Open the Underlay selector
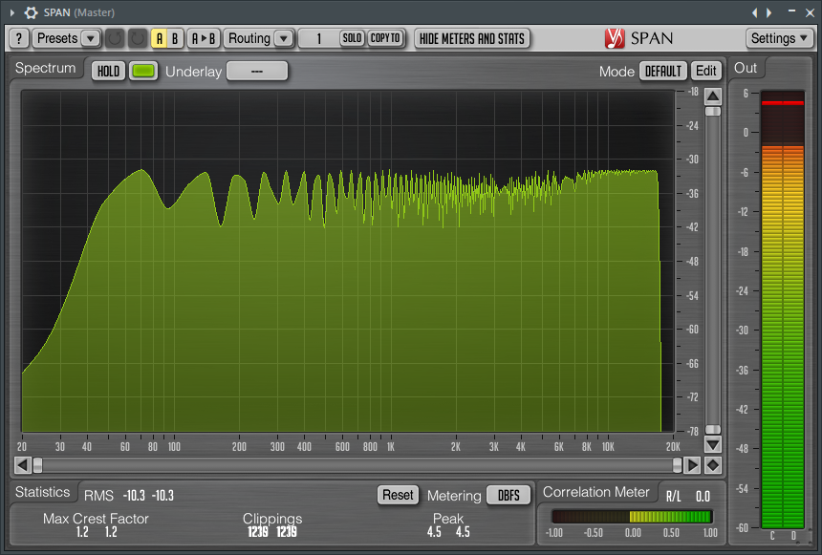Viewport: 822px width, 555px height. tap(257, 71)
